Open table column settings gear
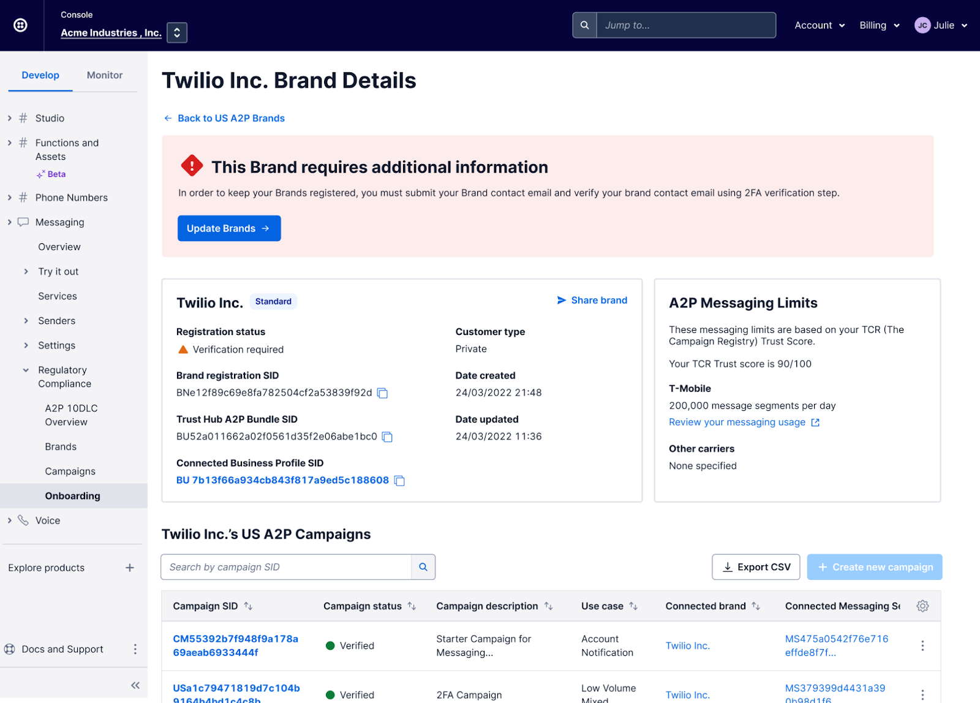This screenshot has height=703, width=980. 922,606
